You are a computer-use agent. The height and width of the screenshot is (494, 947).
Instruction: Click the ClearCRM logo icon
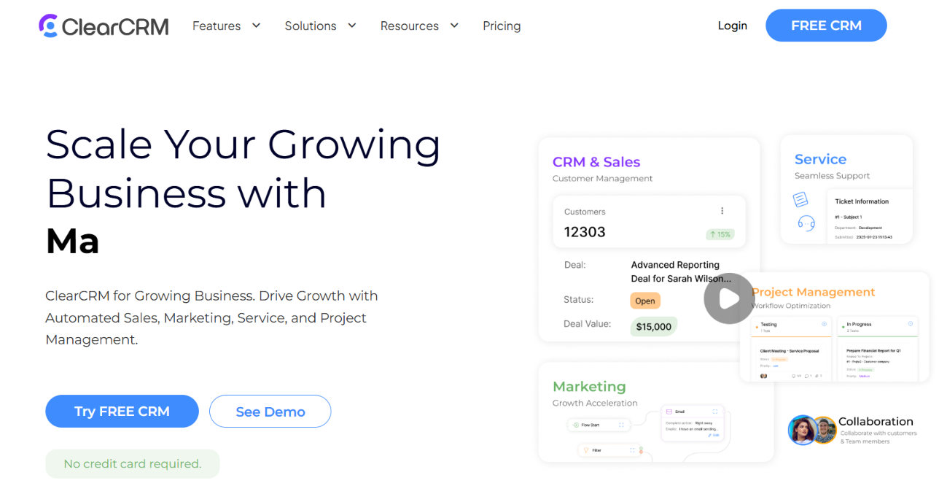pos(47,26)
